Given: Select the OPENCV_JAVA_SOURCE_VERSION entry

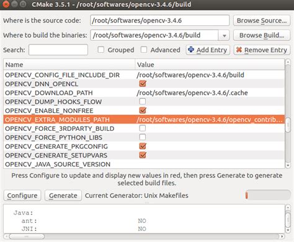Looking at the screenshot, I should [x=58, y=164].
